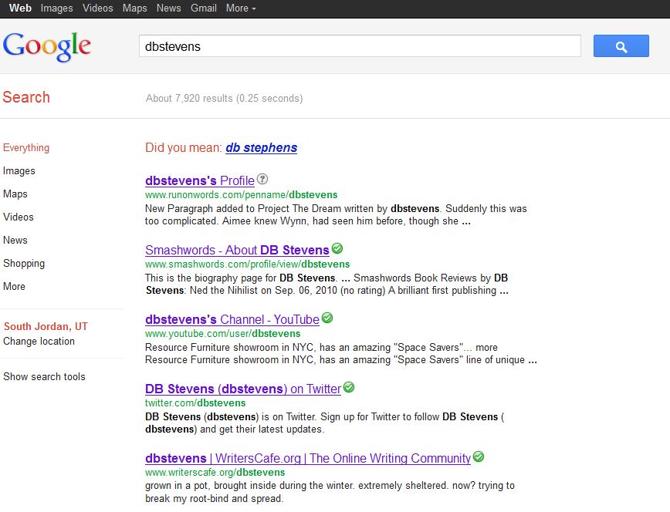Click the twitter.com/dbstevens URL text
The width and height of the screenshot is (670, 512).
point(195,403)
